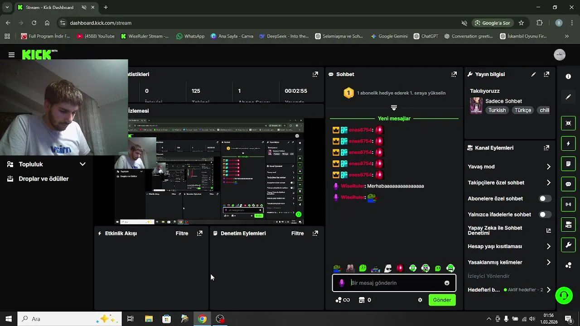Show more bookmarks with the double chevron
Image resolution: width=580 pixels, height=326 pixels.
pos(566,36)
